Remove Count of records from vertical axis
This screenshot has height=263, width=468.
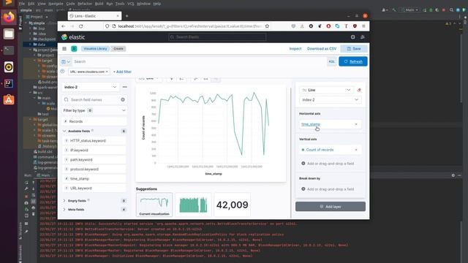point(356,150)
